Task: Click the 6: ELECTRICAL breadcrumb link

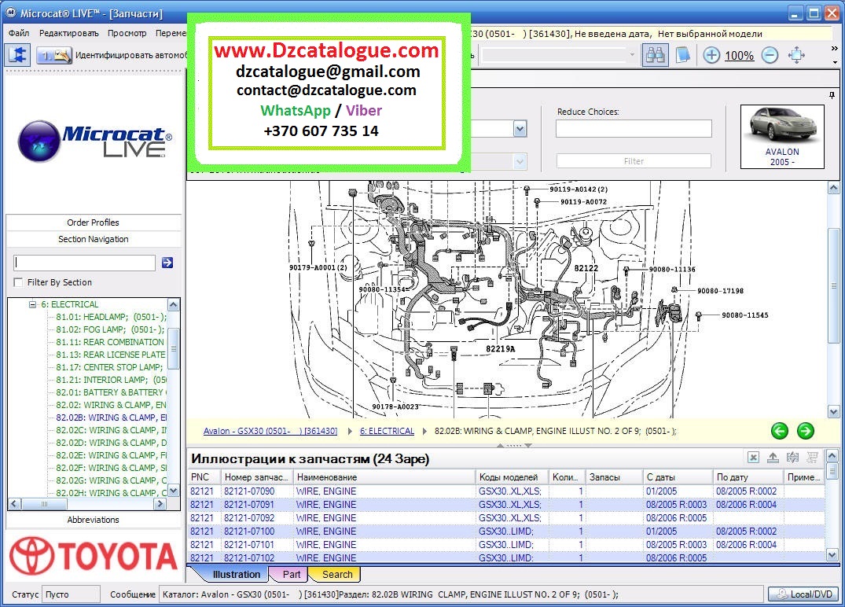Action: [x=387, y=431]
